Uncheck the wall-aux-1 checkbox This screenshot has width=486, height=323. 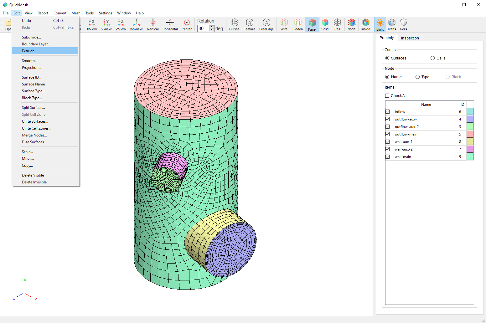point(388,142)
